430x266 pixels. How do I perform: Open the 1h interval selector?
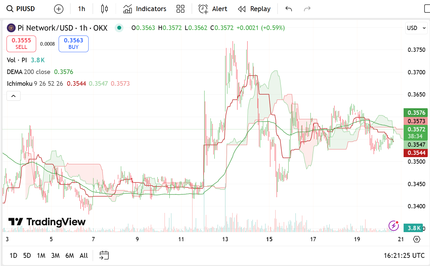[81, 9]
